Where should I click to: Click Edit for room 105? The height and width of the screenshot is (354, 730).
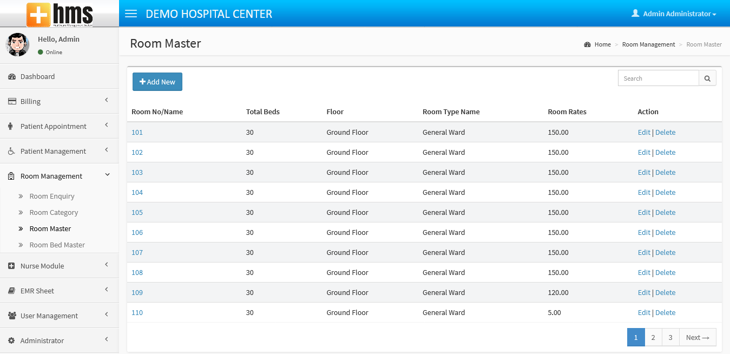(x=643, y=213)
